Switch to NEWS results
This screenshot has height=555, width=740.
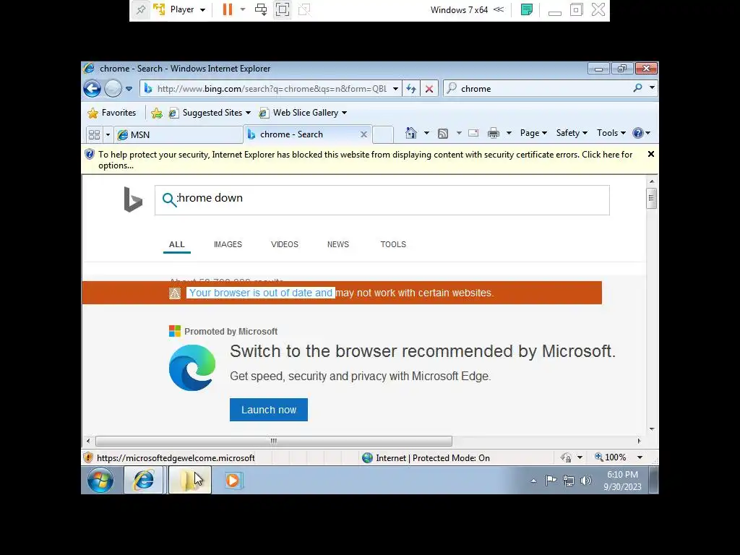338,244
